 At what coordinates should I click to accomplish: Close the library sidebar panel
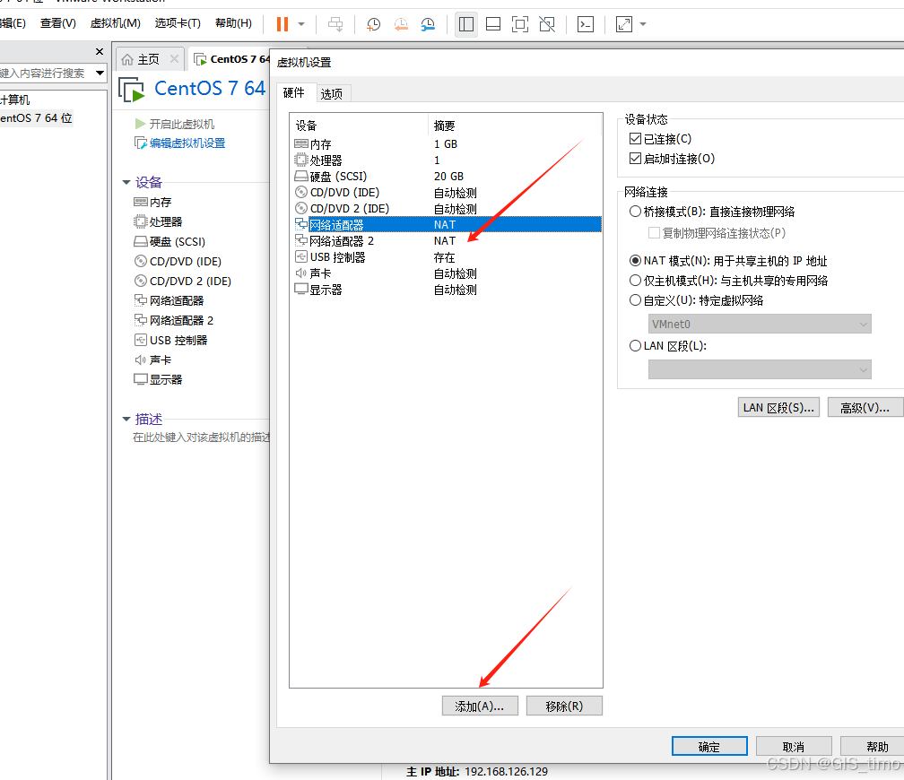[x=100, y=52]
